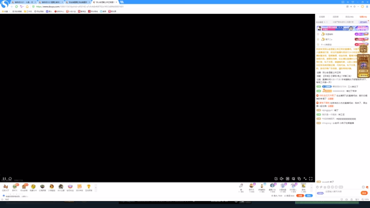
Task: Click the green security shield in address bar
Action: pyautogui.click(x=33, y=6)
